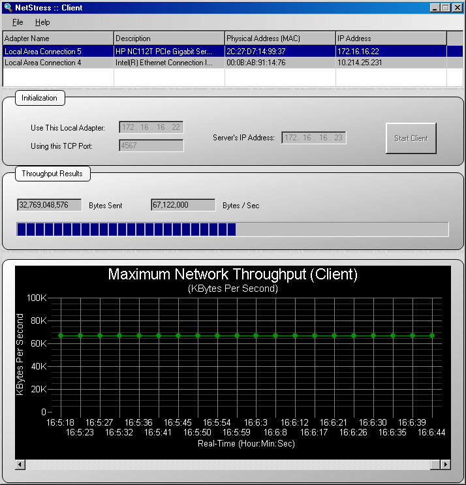
Task: Open the File menu
Action: tap(18, 22)
